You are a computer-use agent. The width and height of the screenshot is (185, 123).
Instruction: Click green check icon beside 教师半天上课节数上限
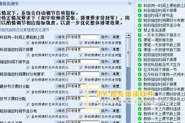click(140, 114)
